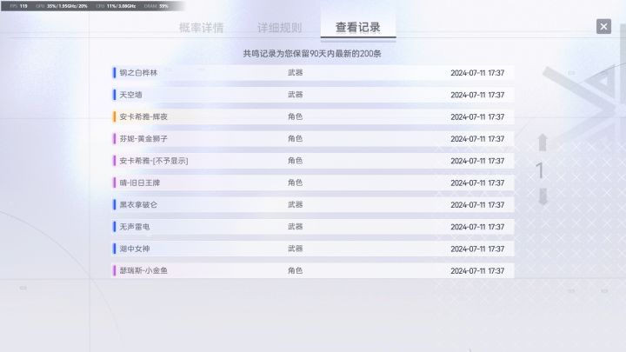Select the 安卡希雅-[不予显示] record

coord(313,161)
